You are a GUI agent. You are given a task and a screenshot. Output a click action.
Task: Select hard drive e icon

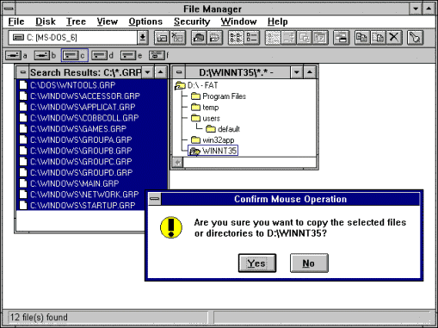pos(128,55)
